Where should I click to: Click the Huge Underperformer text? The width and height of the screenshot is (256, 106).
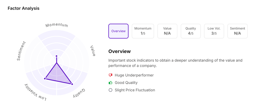pos(134,75)
